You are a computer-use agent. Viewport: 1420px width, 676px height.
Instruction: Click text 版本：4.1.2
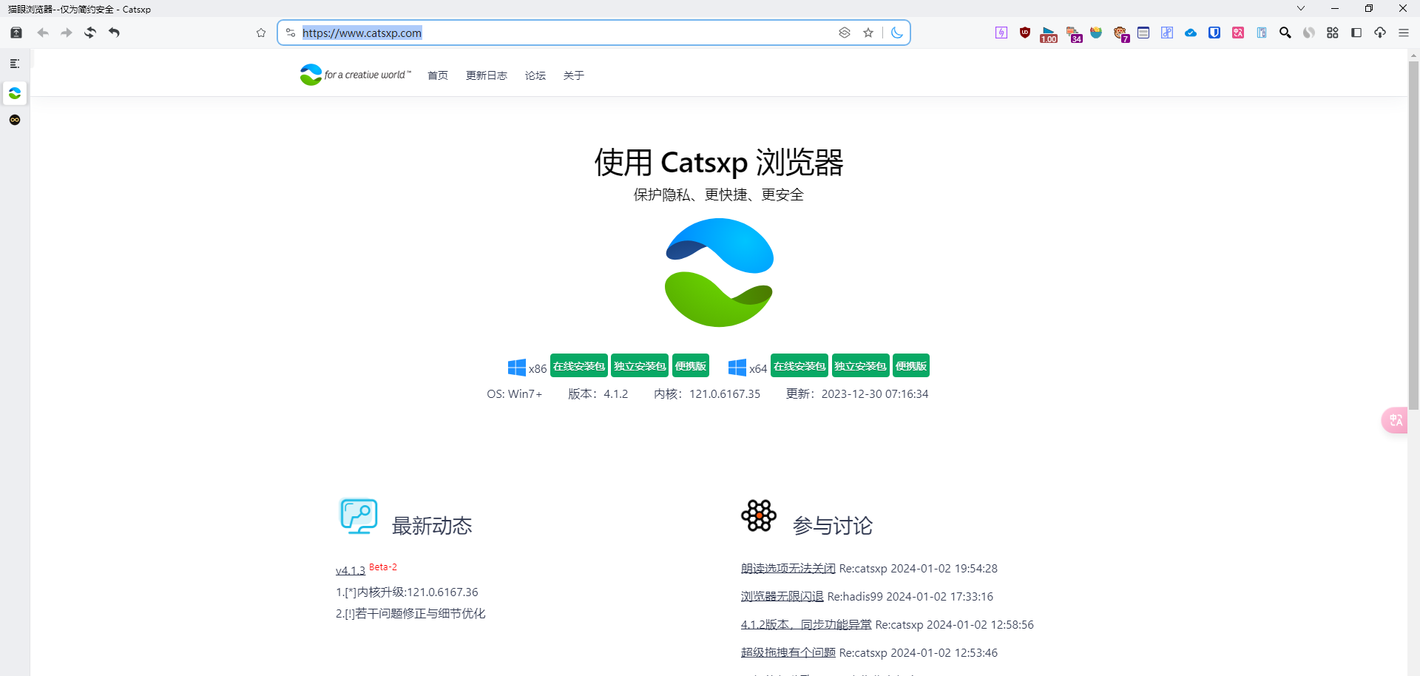(598, 394)
